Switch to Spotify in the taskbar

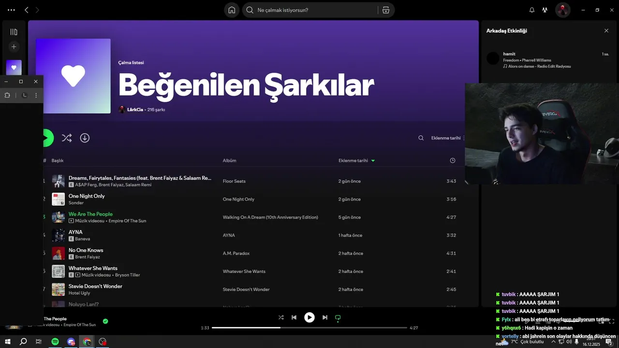(x=55, y=342)
